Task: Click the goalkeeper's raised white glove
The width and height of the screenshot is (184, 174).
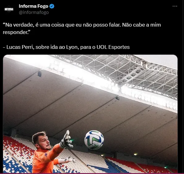Action: (x=66, y=139)
